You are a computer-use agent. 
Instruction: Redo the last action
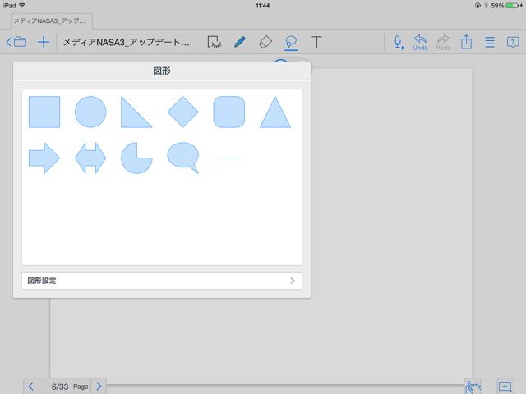[443, 43]
